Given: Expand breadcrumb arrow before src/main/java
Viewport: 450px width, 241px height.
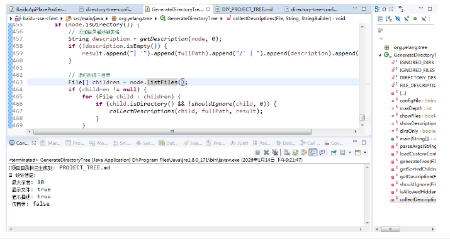Looking at the screenshot, I should click(62, 19).
